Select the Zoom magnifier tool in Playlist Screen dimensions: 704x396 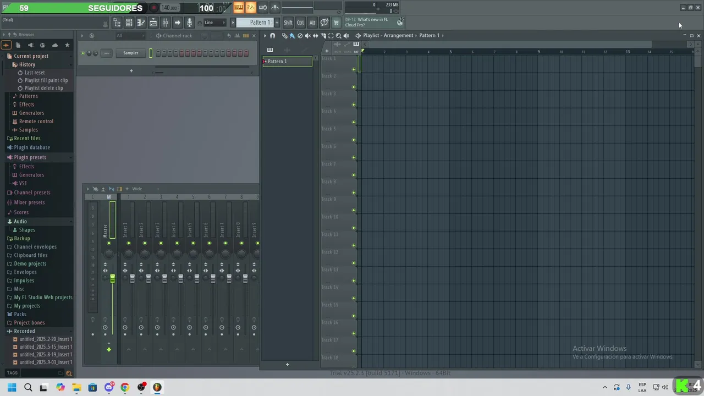point(338,36)
